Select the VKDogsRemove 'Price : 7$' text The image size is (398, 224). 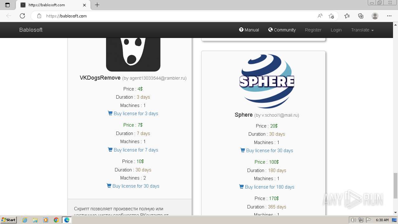[x=133, y=125]
